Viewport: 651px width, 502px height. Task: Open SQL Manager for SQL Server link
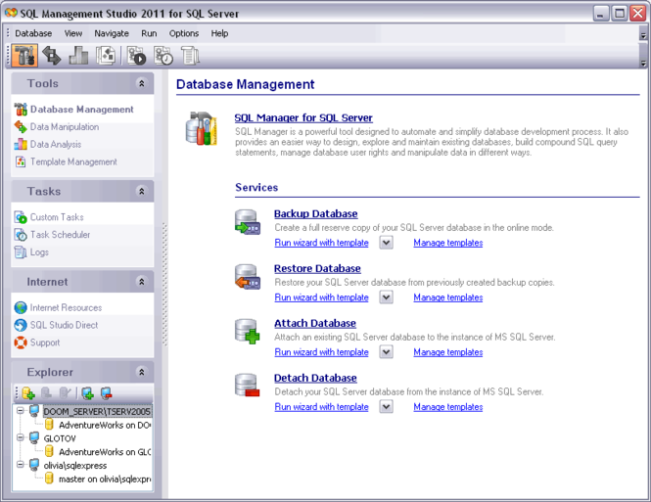303,118
